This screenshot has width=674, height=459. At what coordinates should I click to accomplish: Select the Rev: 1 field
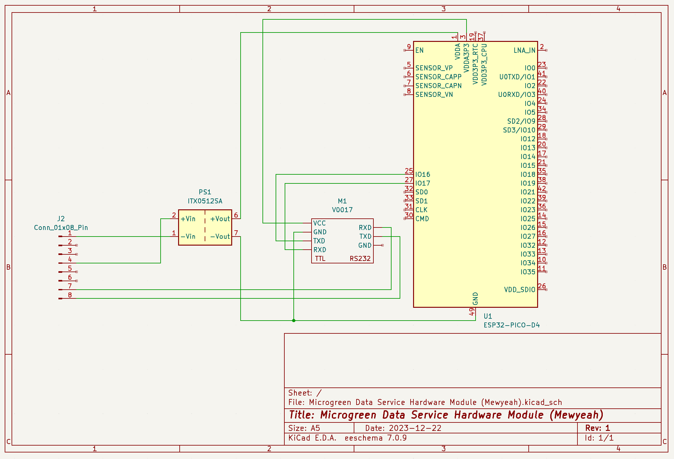[x=598, y=428]
